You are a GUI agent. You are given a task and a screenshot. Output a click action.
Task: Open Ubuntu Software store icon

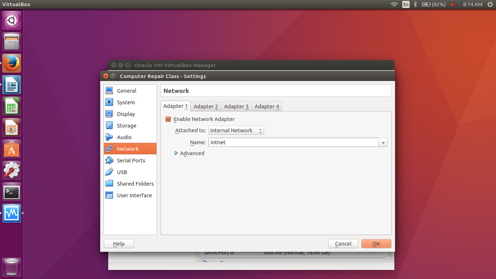pyautogui.click(x=12, y=149)
